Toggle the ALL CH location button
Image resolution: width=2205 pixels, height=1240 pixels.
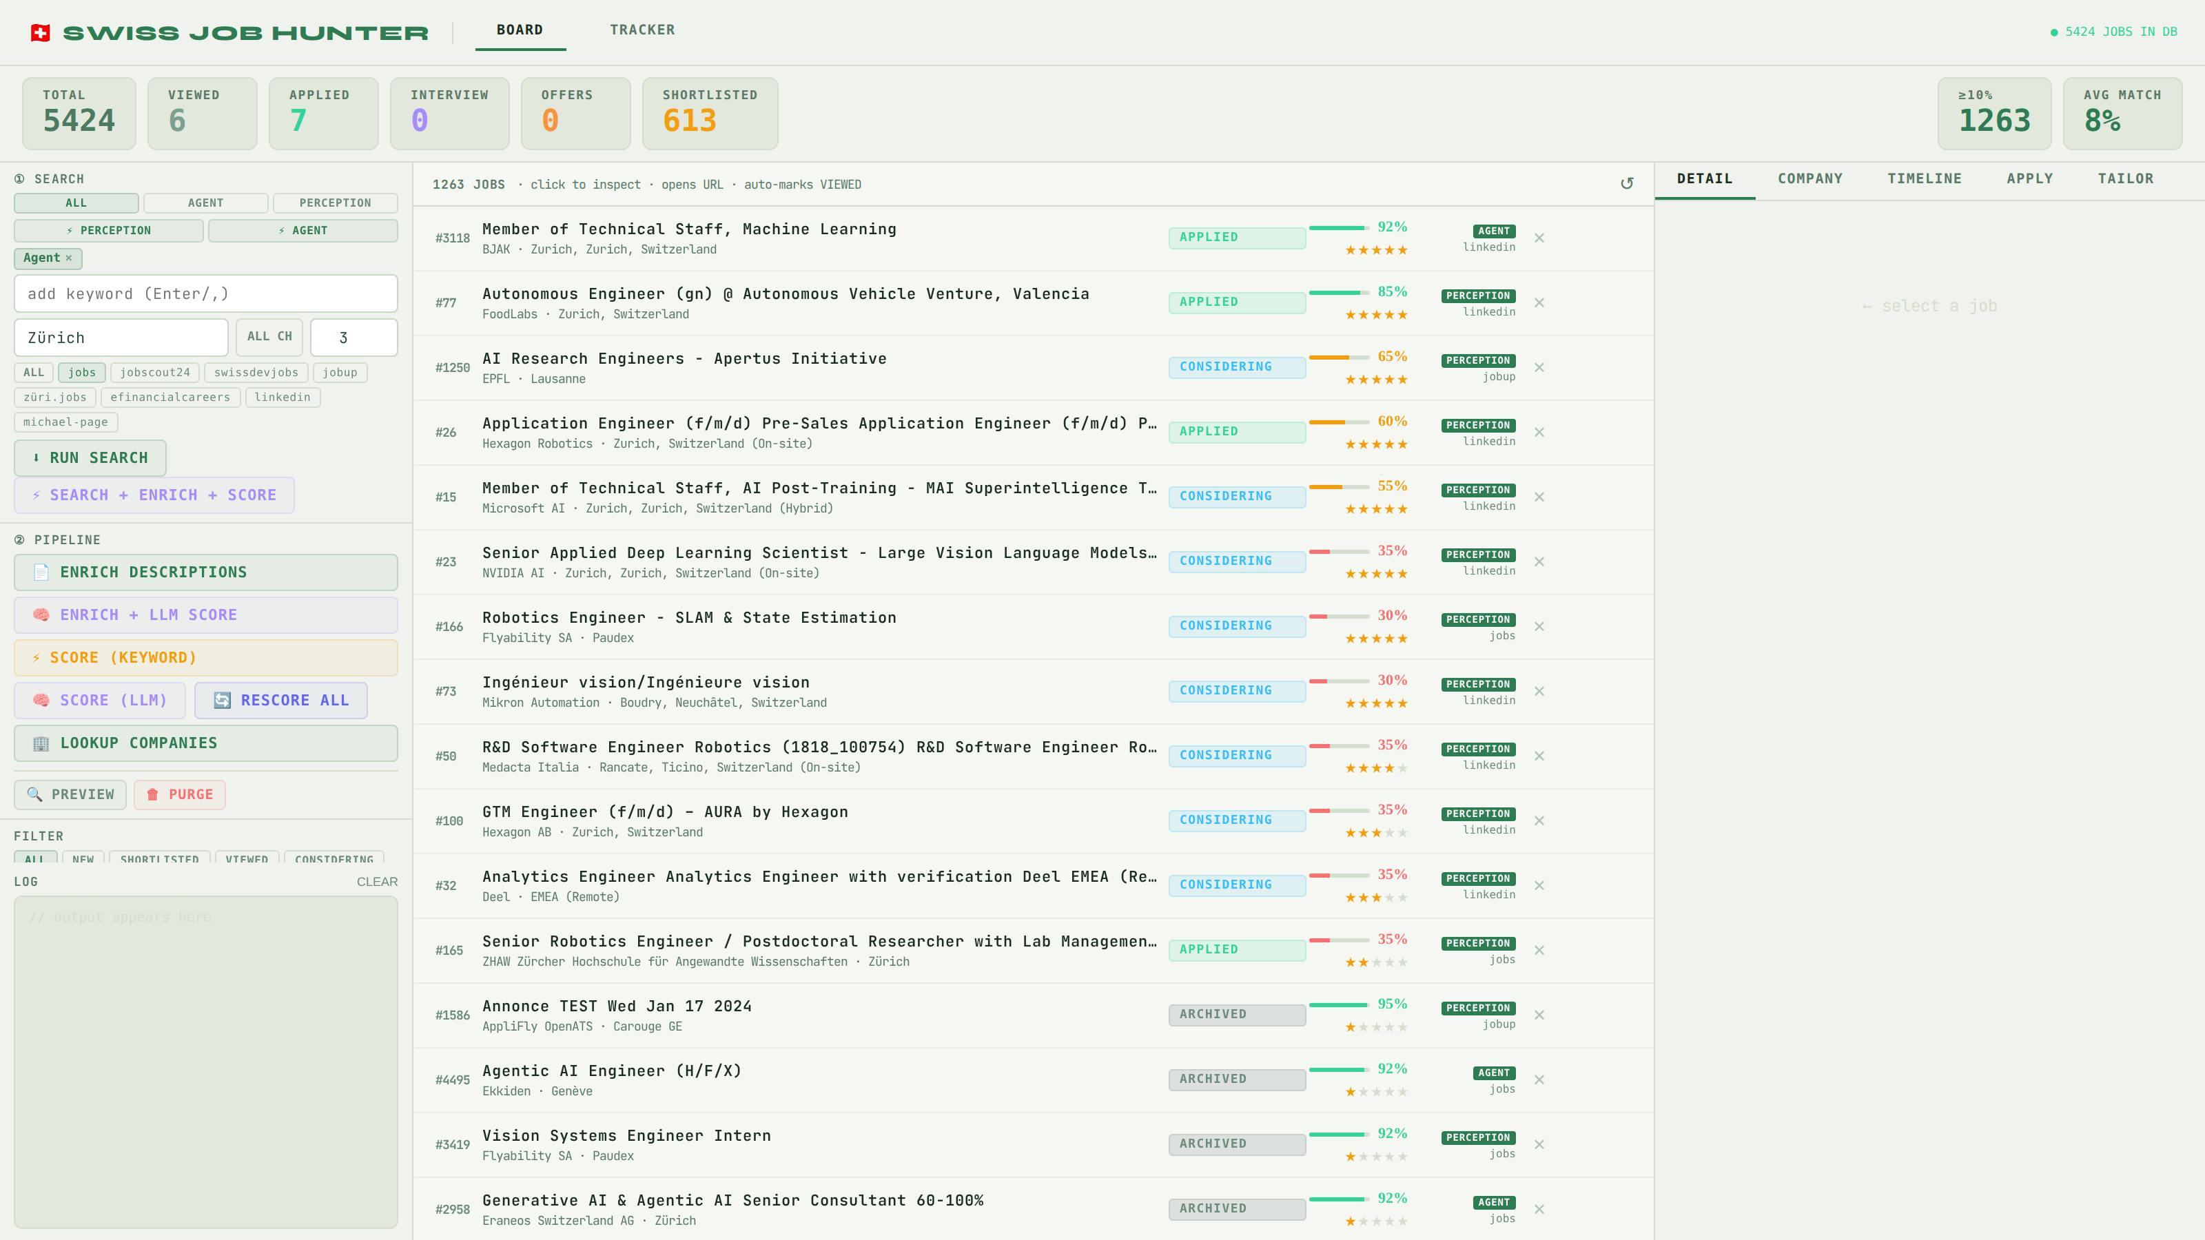(269, 337)
